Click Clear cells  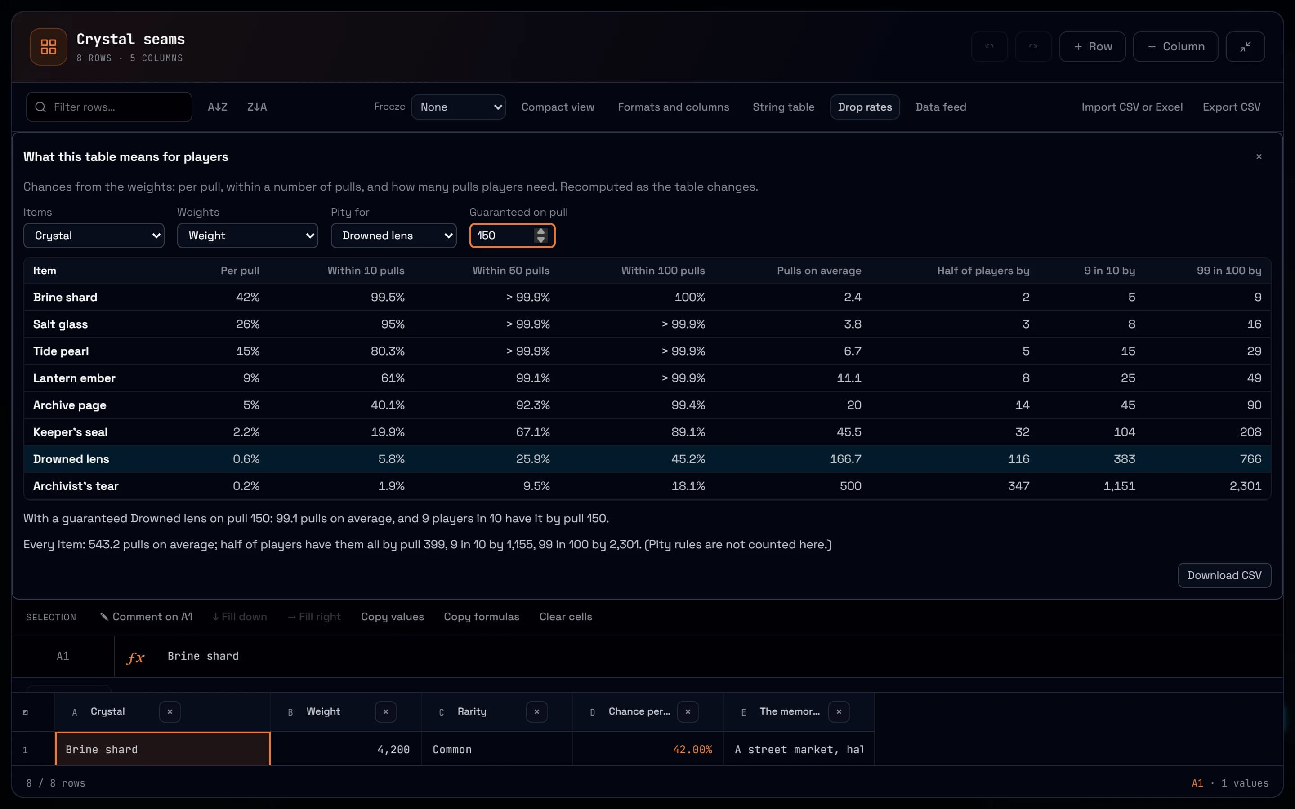coord(566,617)
